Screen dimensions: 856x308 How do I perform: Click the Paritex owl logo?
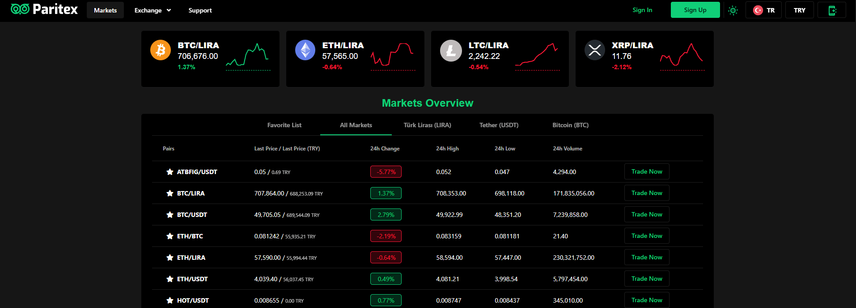pos(20,9)
